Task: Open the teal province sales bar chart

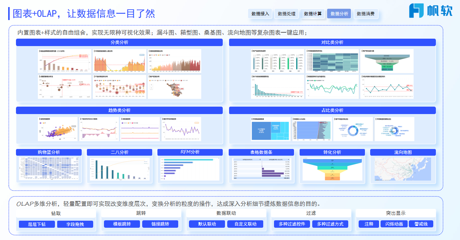Action: click(278, 87)
